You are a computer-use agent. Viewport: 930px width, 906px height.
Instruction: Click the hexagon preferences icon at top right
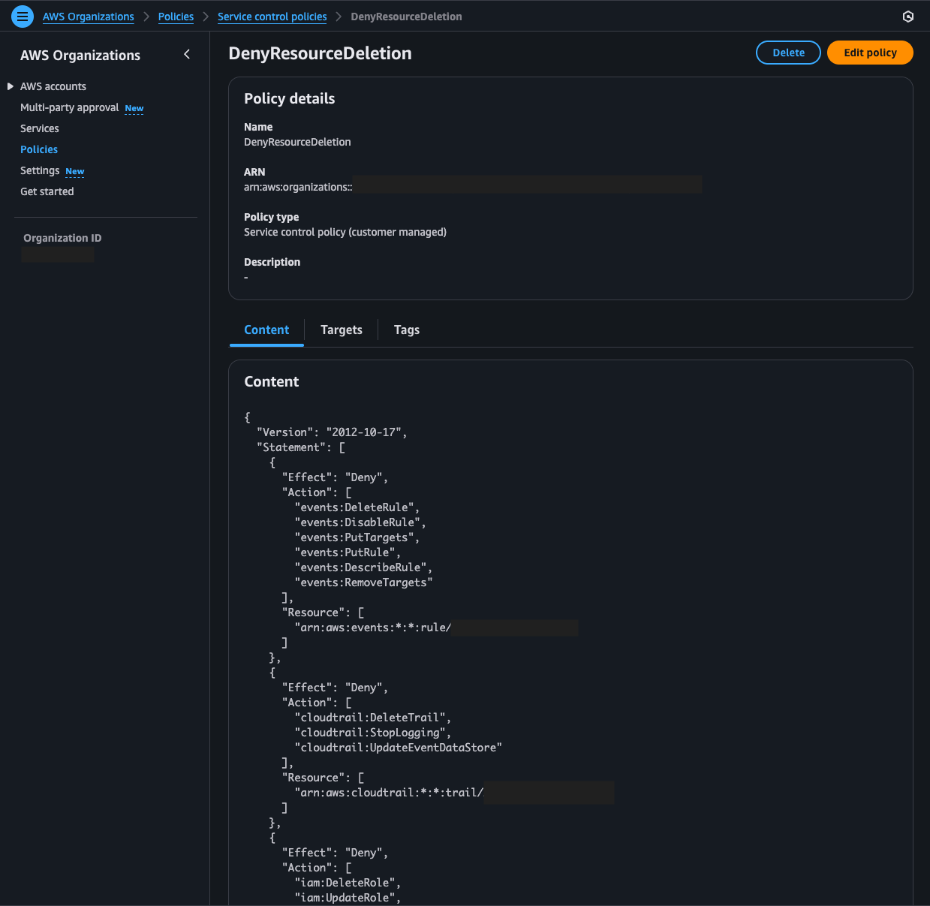point(907,17)
